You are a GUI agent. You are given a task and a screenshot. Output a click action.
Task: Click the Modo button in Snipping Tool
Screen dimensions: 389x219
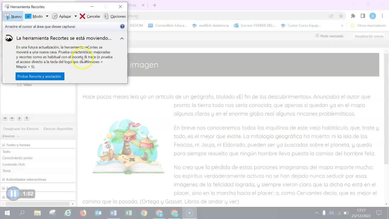[34, 16]
